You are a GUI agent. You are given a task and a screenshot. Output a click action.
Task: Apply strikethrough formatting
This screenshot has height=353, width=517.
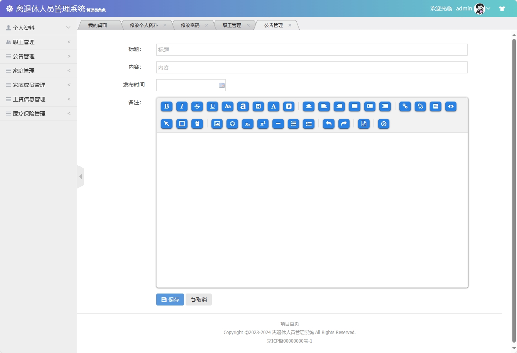[197, 107]
